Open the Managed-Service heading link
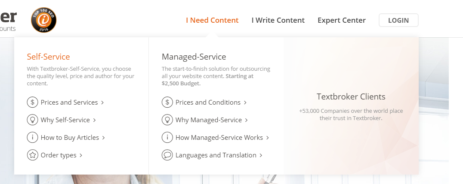The image size is (463, 184). click(194, 57)
